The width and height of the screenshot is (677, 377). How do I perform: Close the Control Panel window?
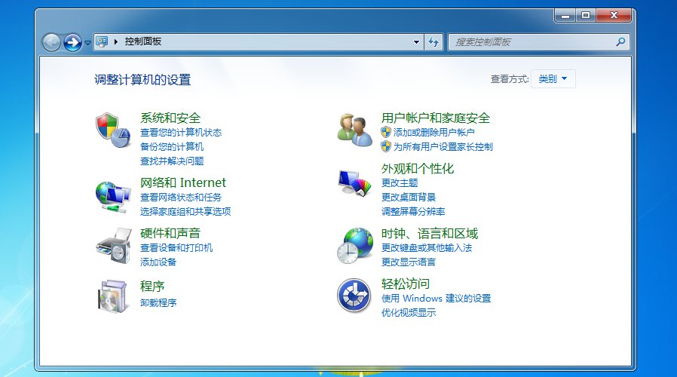click(x=614, y=16)
